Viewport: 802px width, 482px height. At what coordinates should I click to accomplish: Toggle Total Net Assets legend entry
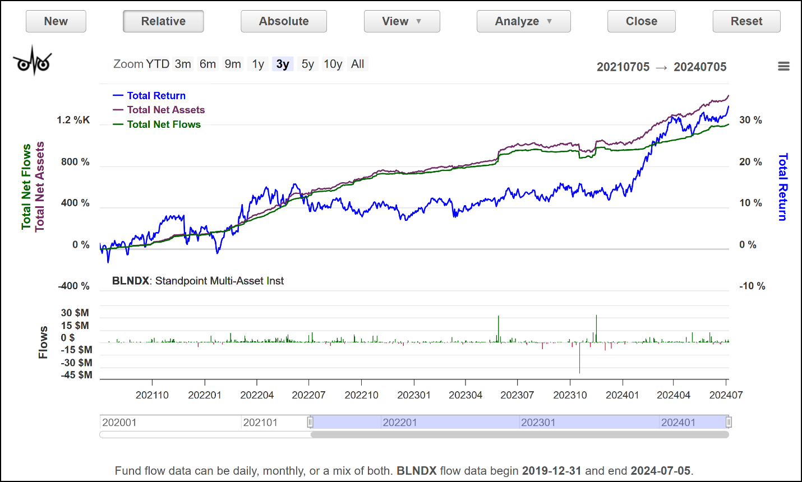pyautogui.click(x=165, y=110)
